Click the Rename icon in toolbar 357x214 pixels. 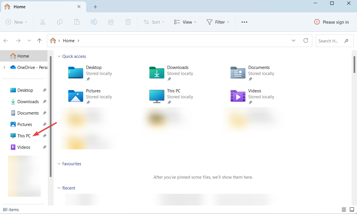pos(94,22)
